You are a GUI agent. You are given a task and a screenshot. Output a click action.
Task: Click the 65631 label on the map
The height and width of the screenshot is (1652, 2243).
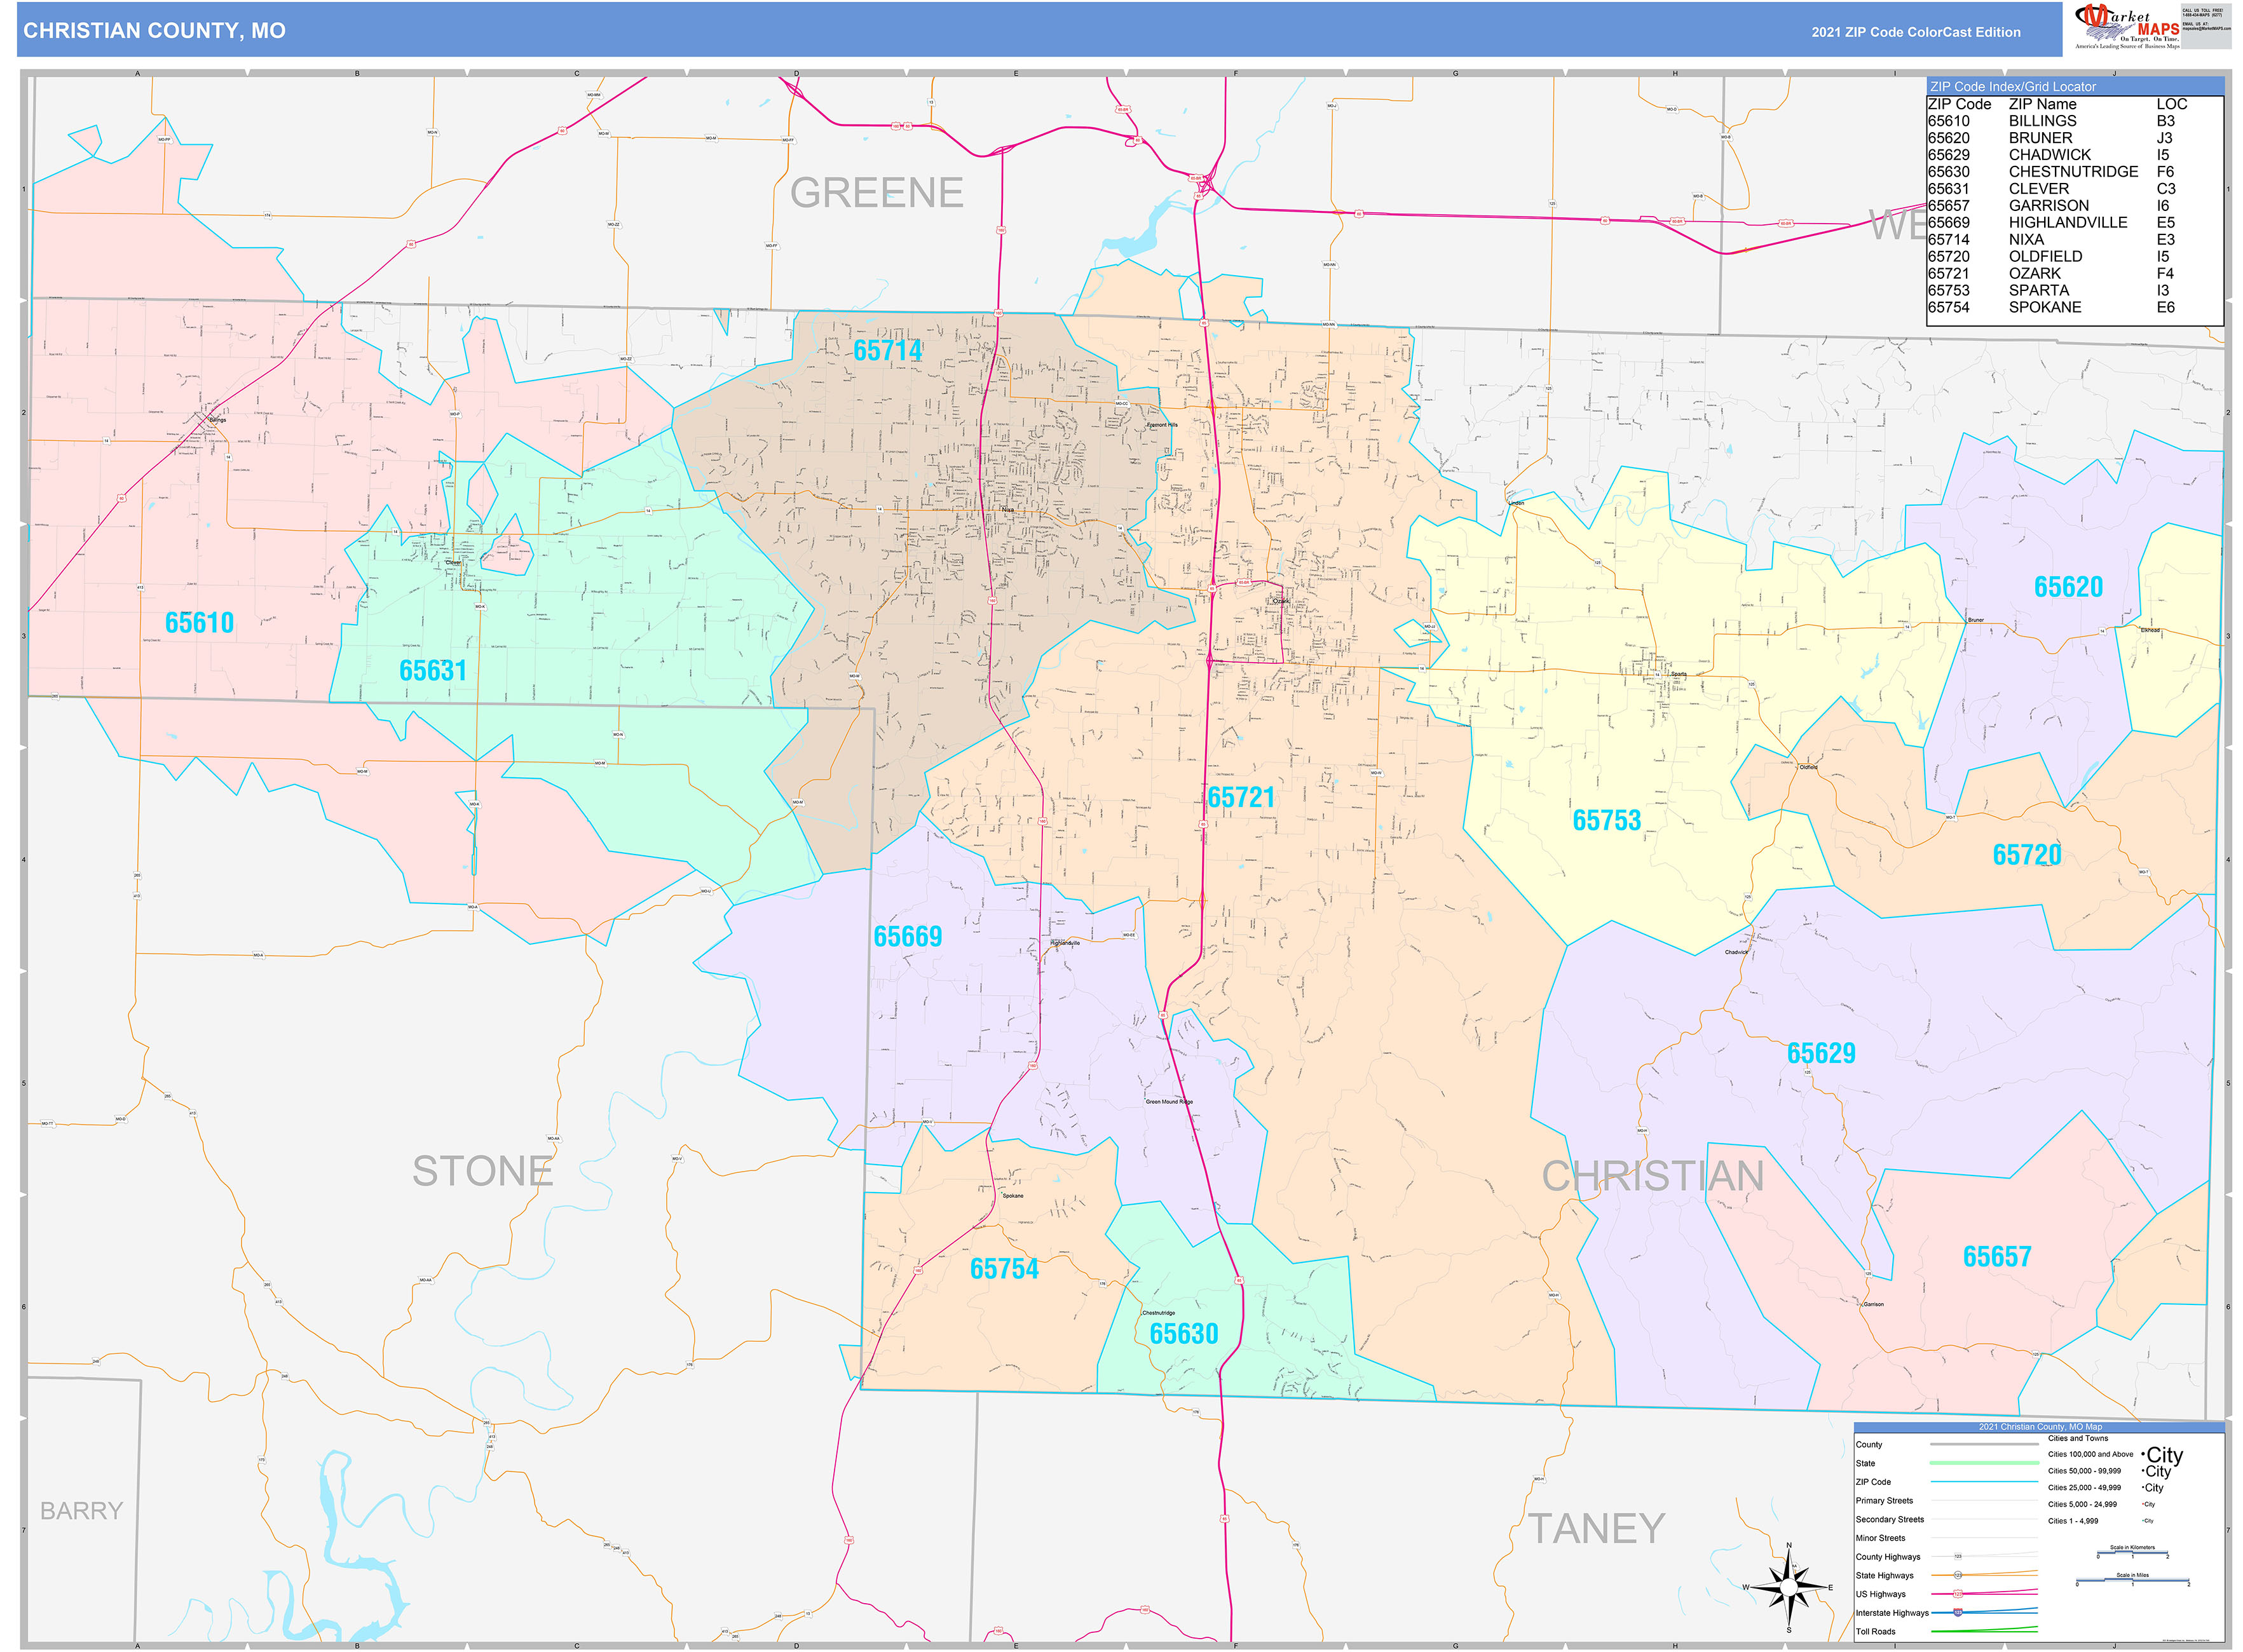pyautogui.click(x=433, y=671)
